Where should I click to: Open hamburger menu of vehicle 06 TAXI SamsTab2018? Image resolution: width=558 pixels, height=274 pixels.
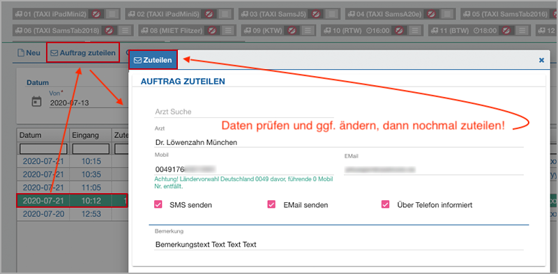125,31
